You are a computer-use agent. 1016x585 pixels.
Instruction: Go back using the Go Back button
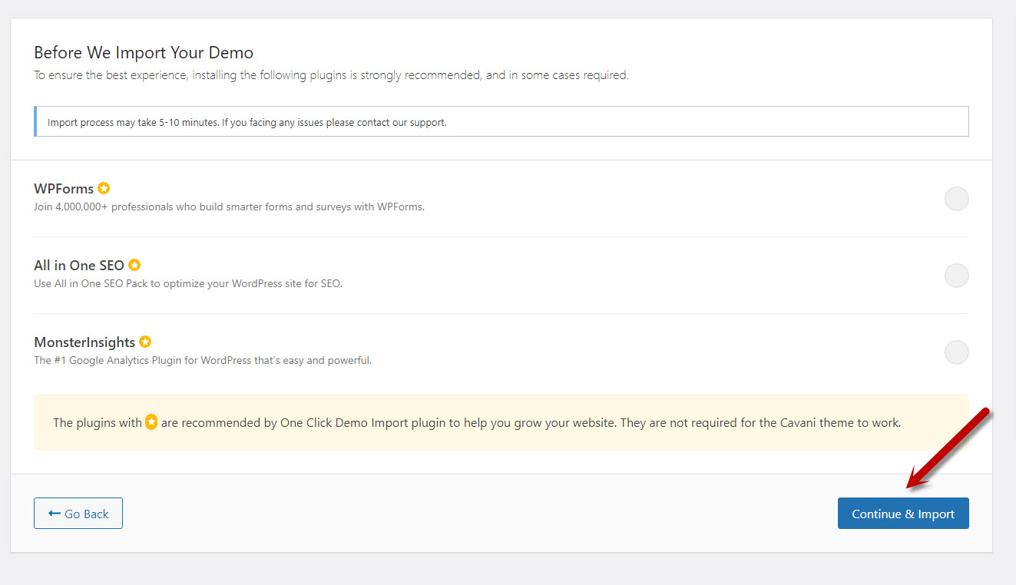(78, 514)
